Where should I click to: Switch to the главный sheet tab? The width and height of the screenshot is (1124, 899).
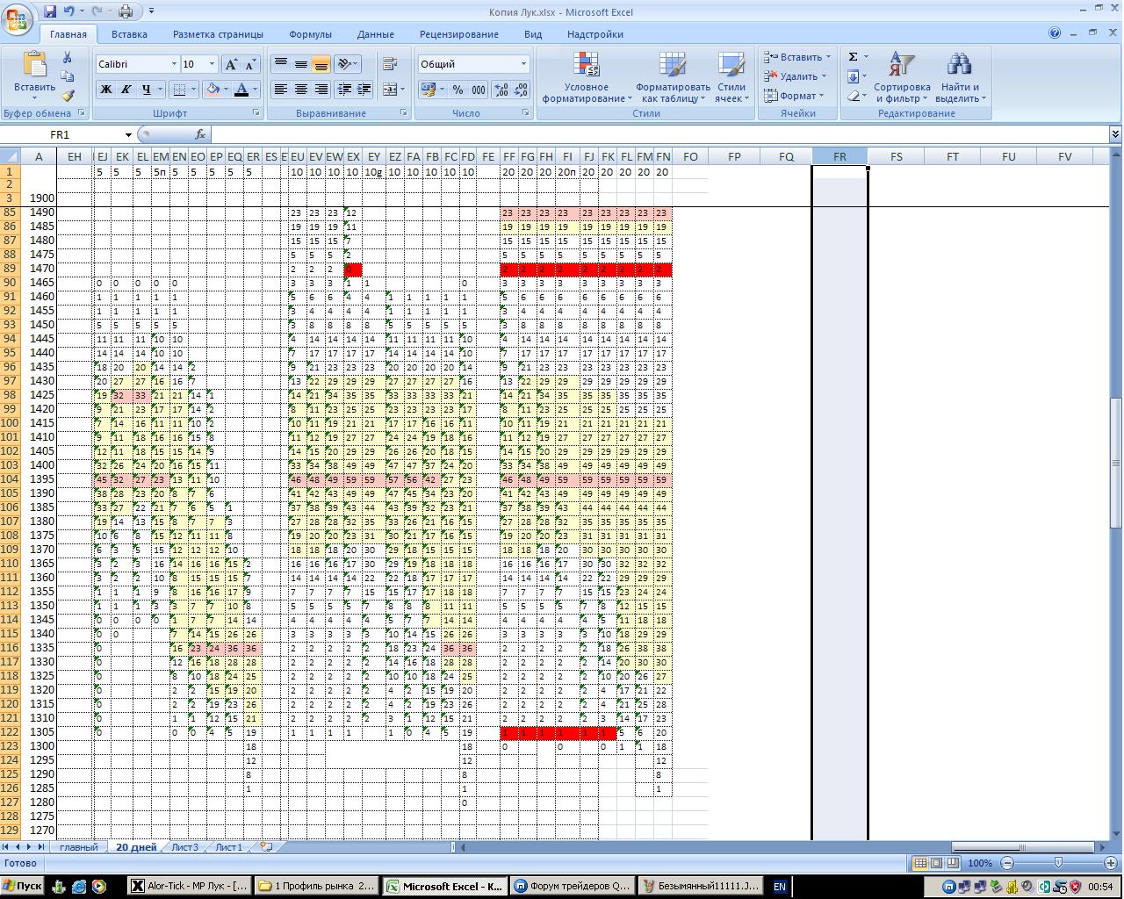click(78, 847)
